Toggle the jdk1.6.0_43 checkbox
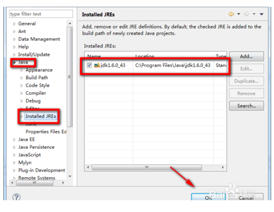 pyautogui.click(x=89, y=65)
